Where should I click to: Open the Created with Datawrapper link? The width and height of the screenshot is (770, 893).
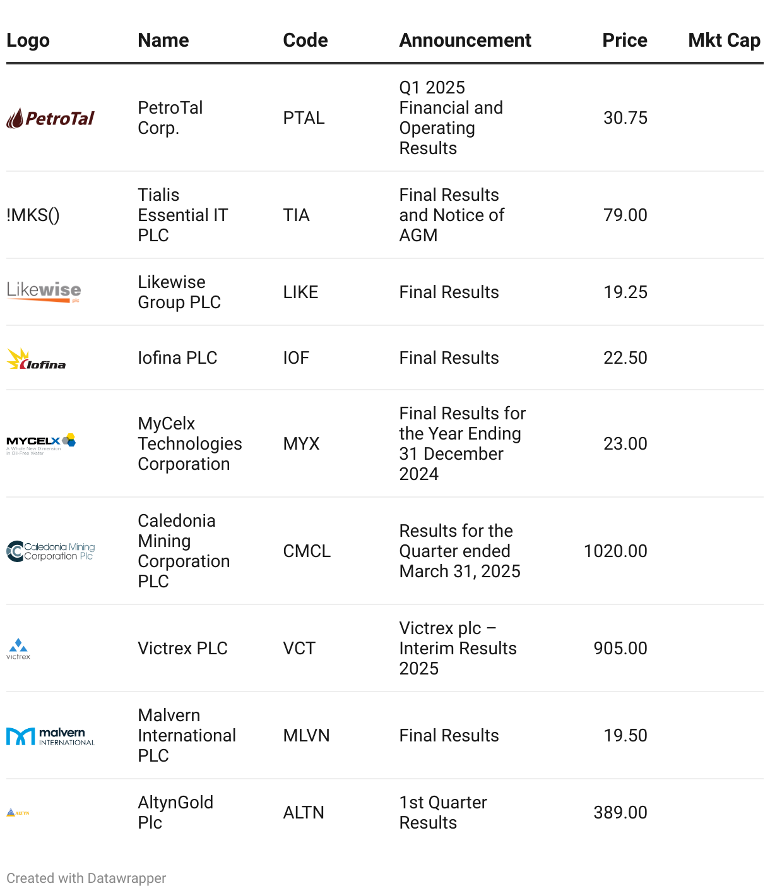[x=86, y=878]
